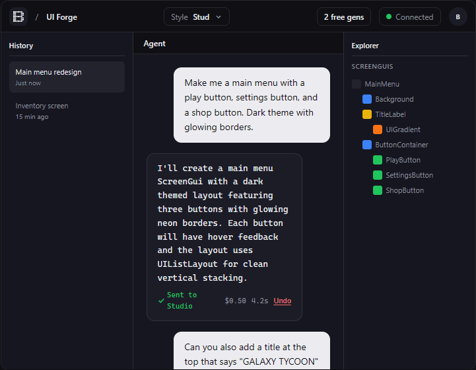Click the UI Forge logo icon
The image size is (476, 370).
pos(18,17)
